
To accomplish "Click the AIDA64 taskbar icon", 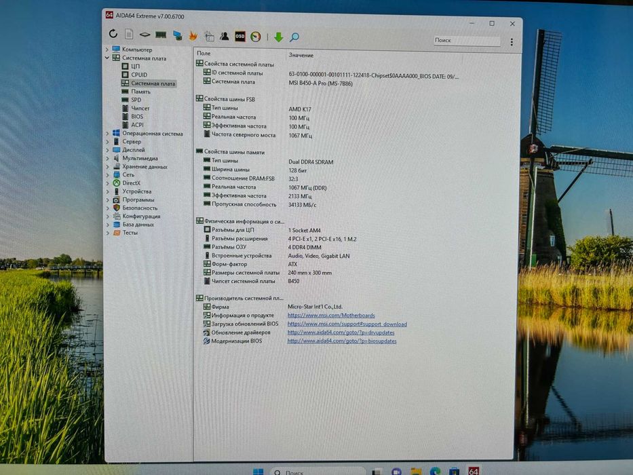I will 474,471.
